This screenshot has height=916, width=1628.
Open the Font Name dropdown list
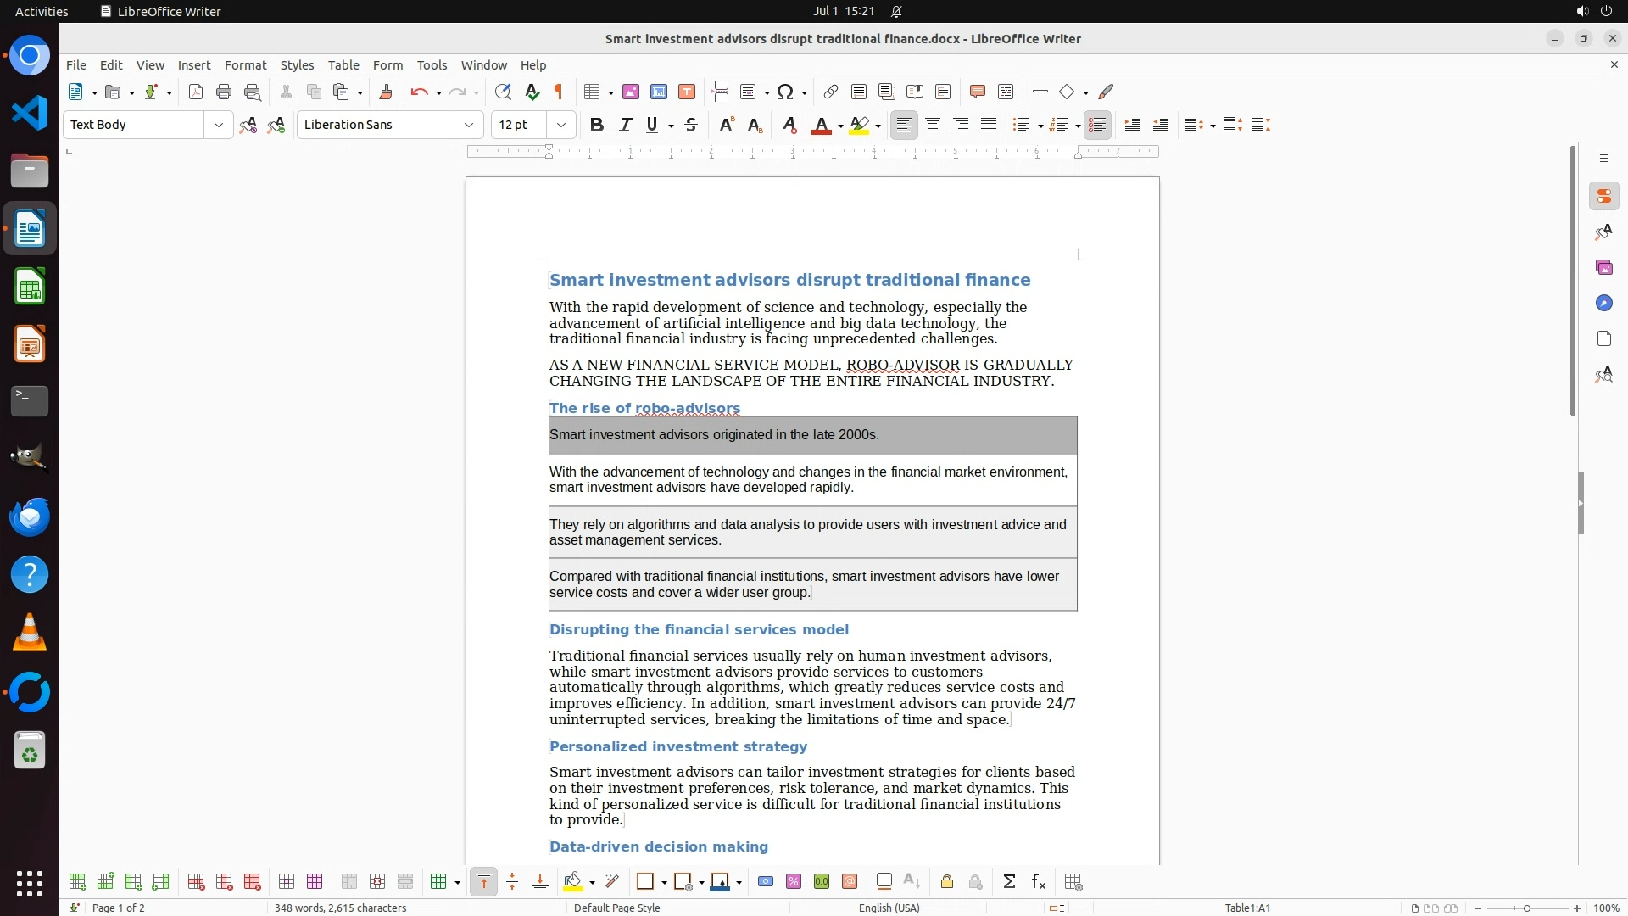469,125
